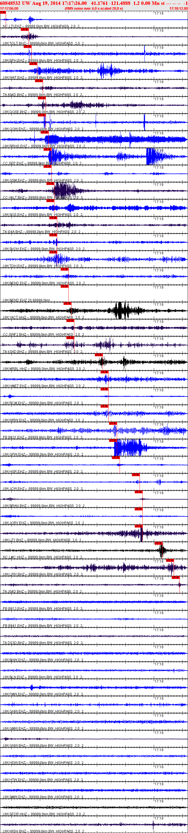This screenshot has height=833, width=188.
Task: Select the UW.SMW.EHZ station label
Action: (43, 797)
